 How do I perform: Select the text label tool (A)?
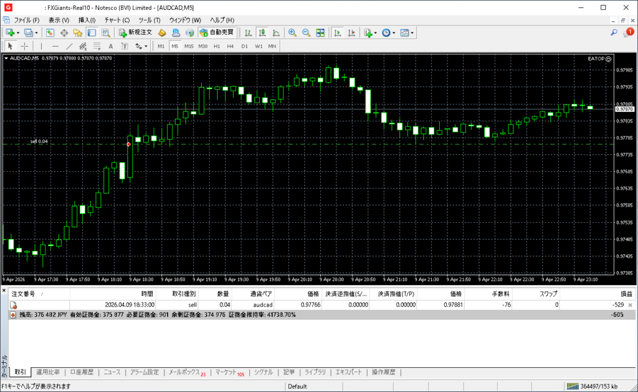coord(111,46)
